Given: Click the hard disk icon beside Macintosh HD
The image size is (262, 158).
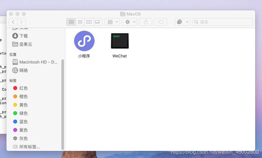Looking at the screenshot, I should click(x=15, y=62).
